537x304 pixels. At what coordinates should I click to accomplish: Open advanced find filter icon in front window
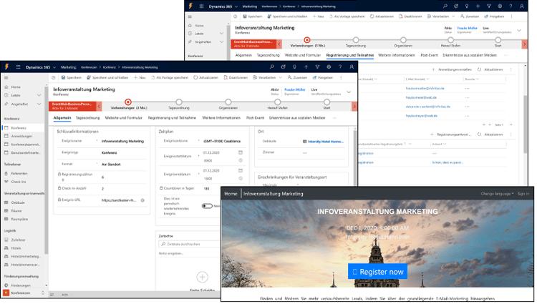pyautogui.click(x=317, y=67)
